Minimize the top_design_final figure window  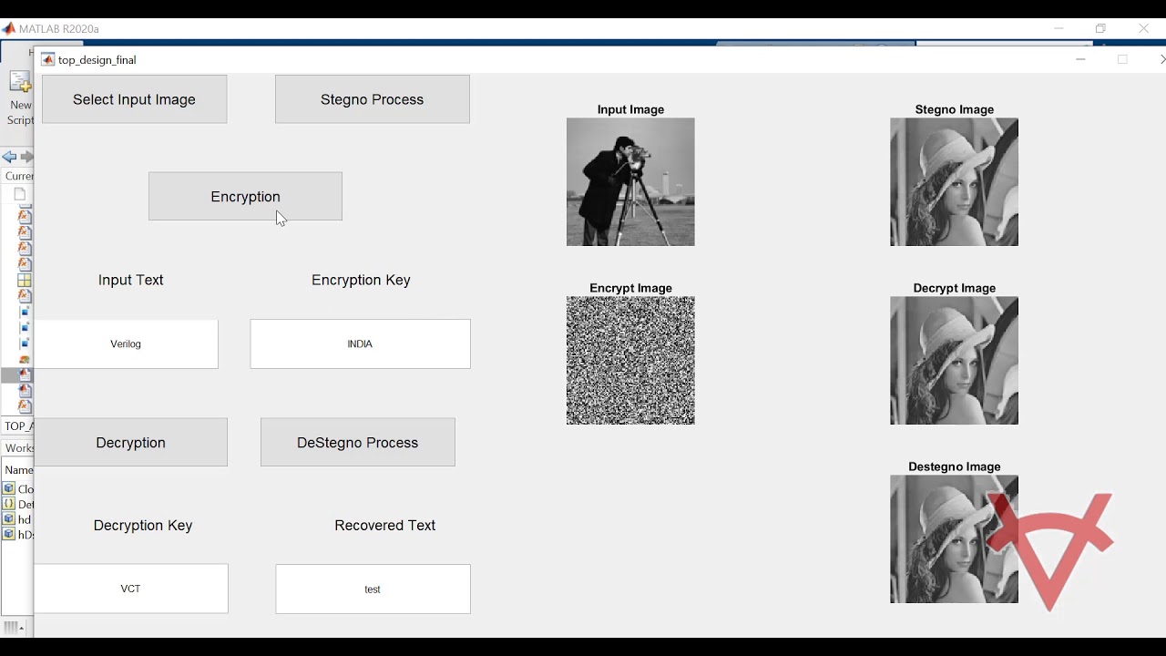point(1080,59)
